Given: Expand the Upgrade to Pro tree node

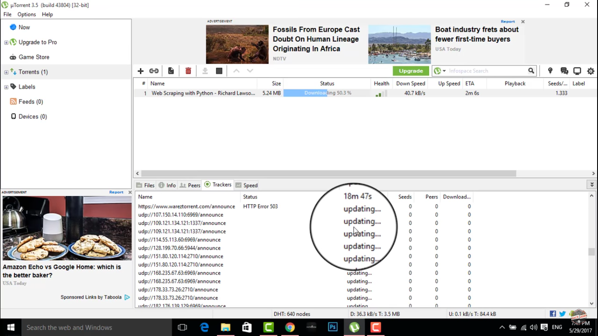Looking at the screenshot, I should (x=6, y=42).
